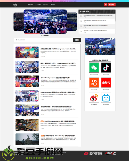The width and height of the screenshot is (129, 161).
Task: Click the 扫码关注官方媒体账号 heading
Action: coord(100,60)
